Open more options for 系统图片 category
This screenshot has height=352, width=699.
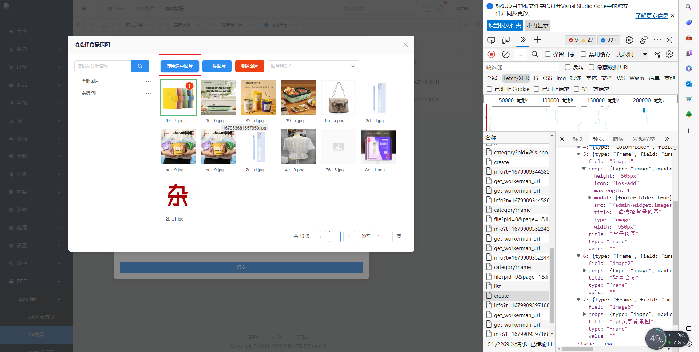(x=148, y=93)
